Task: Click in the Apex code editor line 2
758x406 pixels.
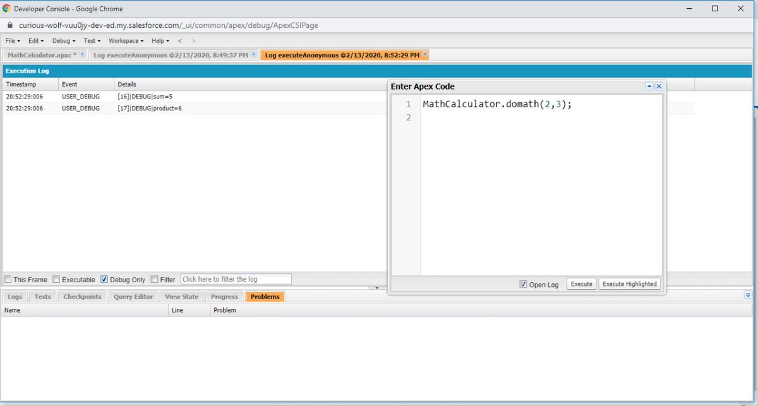Action: [x=541, y=118]
